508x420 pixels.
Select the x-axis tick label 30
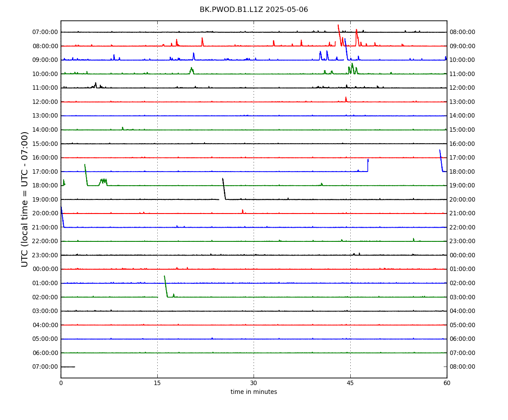pyautogui.click(x=254, y=383)
